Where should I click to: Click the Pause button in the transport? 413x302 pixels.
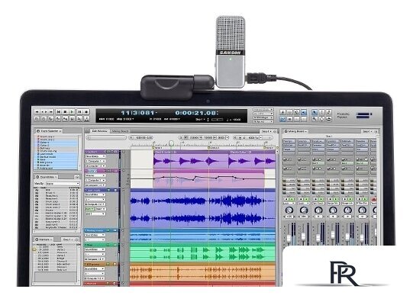79,112
